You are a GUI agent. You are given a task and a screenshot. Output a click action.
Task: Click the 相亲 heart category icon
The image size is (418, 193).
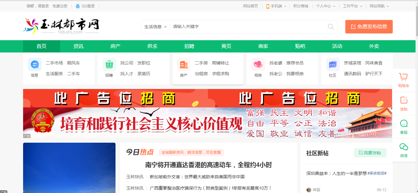[x=258, y=65]
